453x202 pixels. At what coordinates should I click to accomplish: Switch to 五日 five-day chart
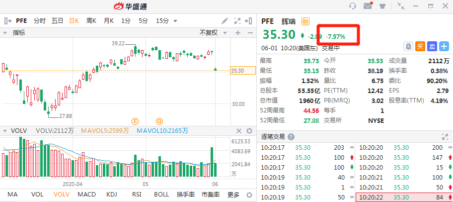(x=58, y=21)
